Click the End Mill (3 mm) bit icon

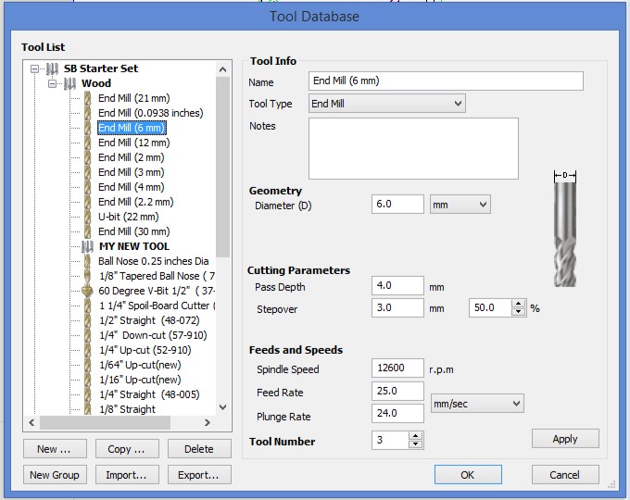pos(88,173)
